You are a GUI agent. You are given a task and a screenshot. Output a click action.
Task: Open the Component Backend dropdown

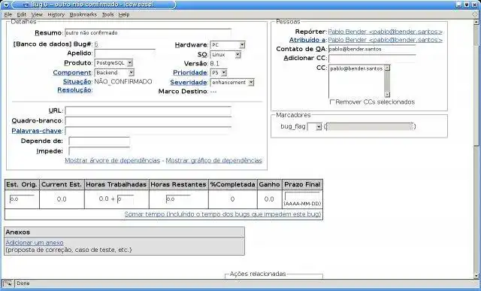[114, 73]
